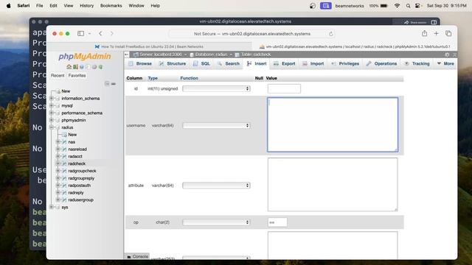The width and height of the screenshot is (472, 265).
Task: Click the id value input field
Action: tap(284, 88)
